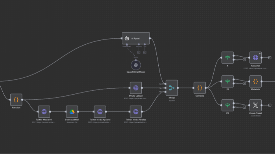This screenshot has width=275, height=154.
Task: Add node on If2 false branch
Action: pyautogui.click(x=244, y=107)
